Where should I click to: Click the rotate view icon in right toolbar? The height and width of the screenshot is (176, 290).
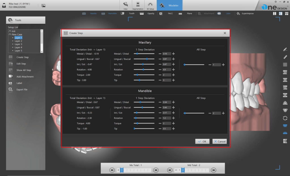pos(285,118)
